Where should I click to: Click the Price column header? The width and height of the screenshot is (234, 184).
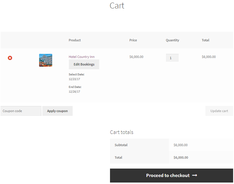click(x=133, y=40)
